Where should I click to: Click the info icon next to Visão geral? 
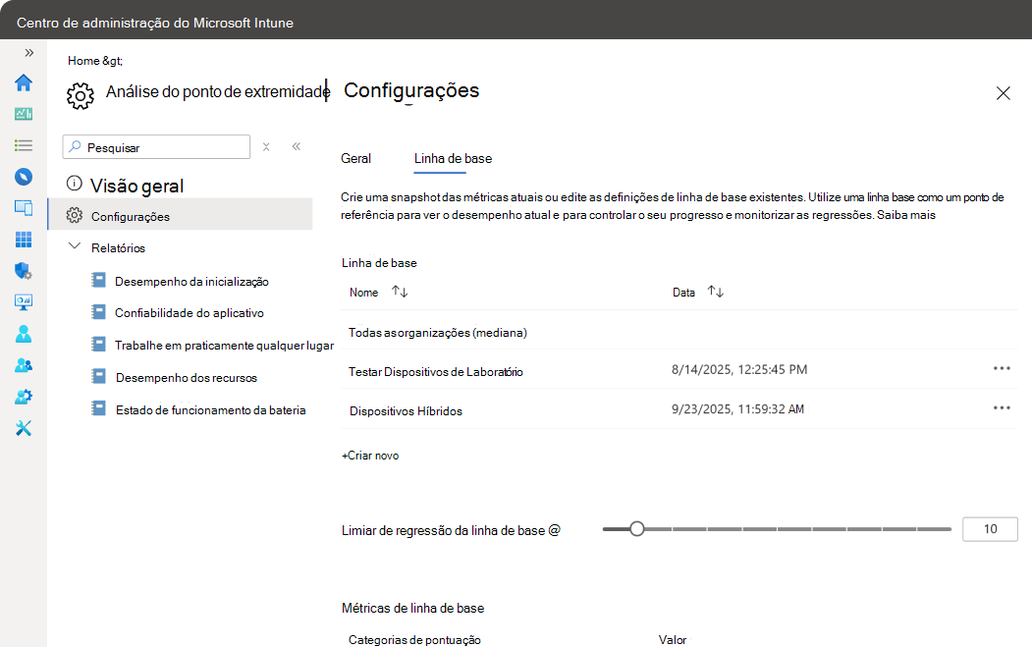tap(75, 183)
